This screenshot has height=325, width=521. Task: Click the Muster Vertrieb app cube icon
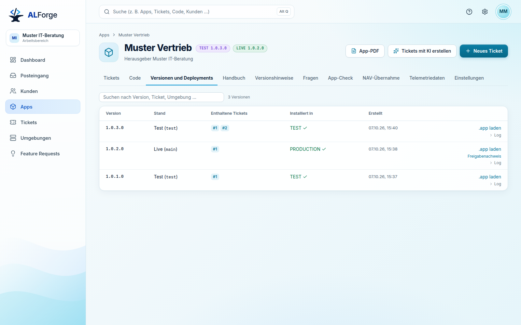pyautogui.click(x=109, y=52)
